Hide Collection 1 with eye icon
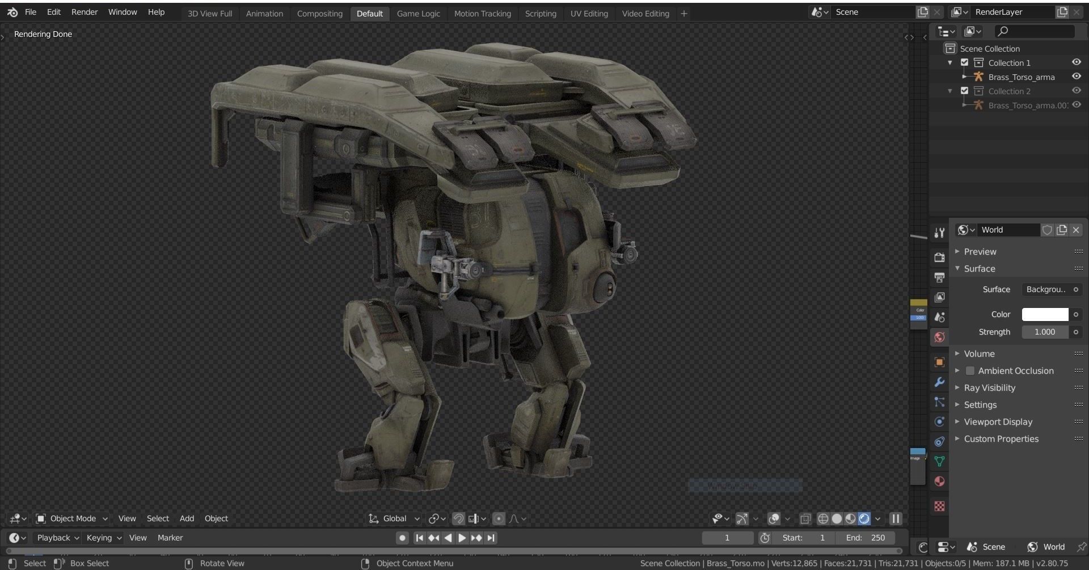This screenshot has width=1089, height=570. point(1076,62)
